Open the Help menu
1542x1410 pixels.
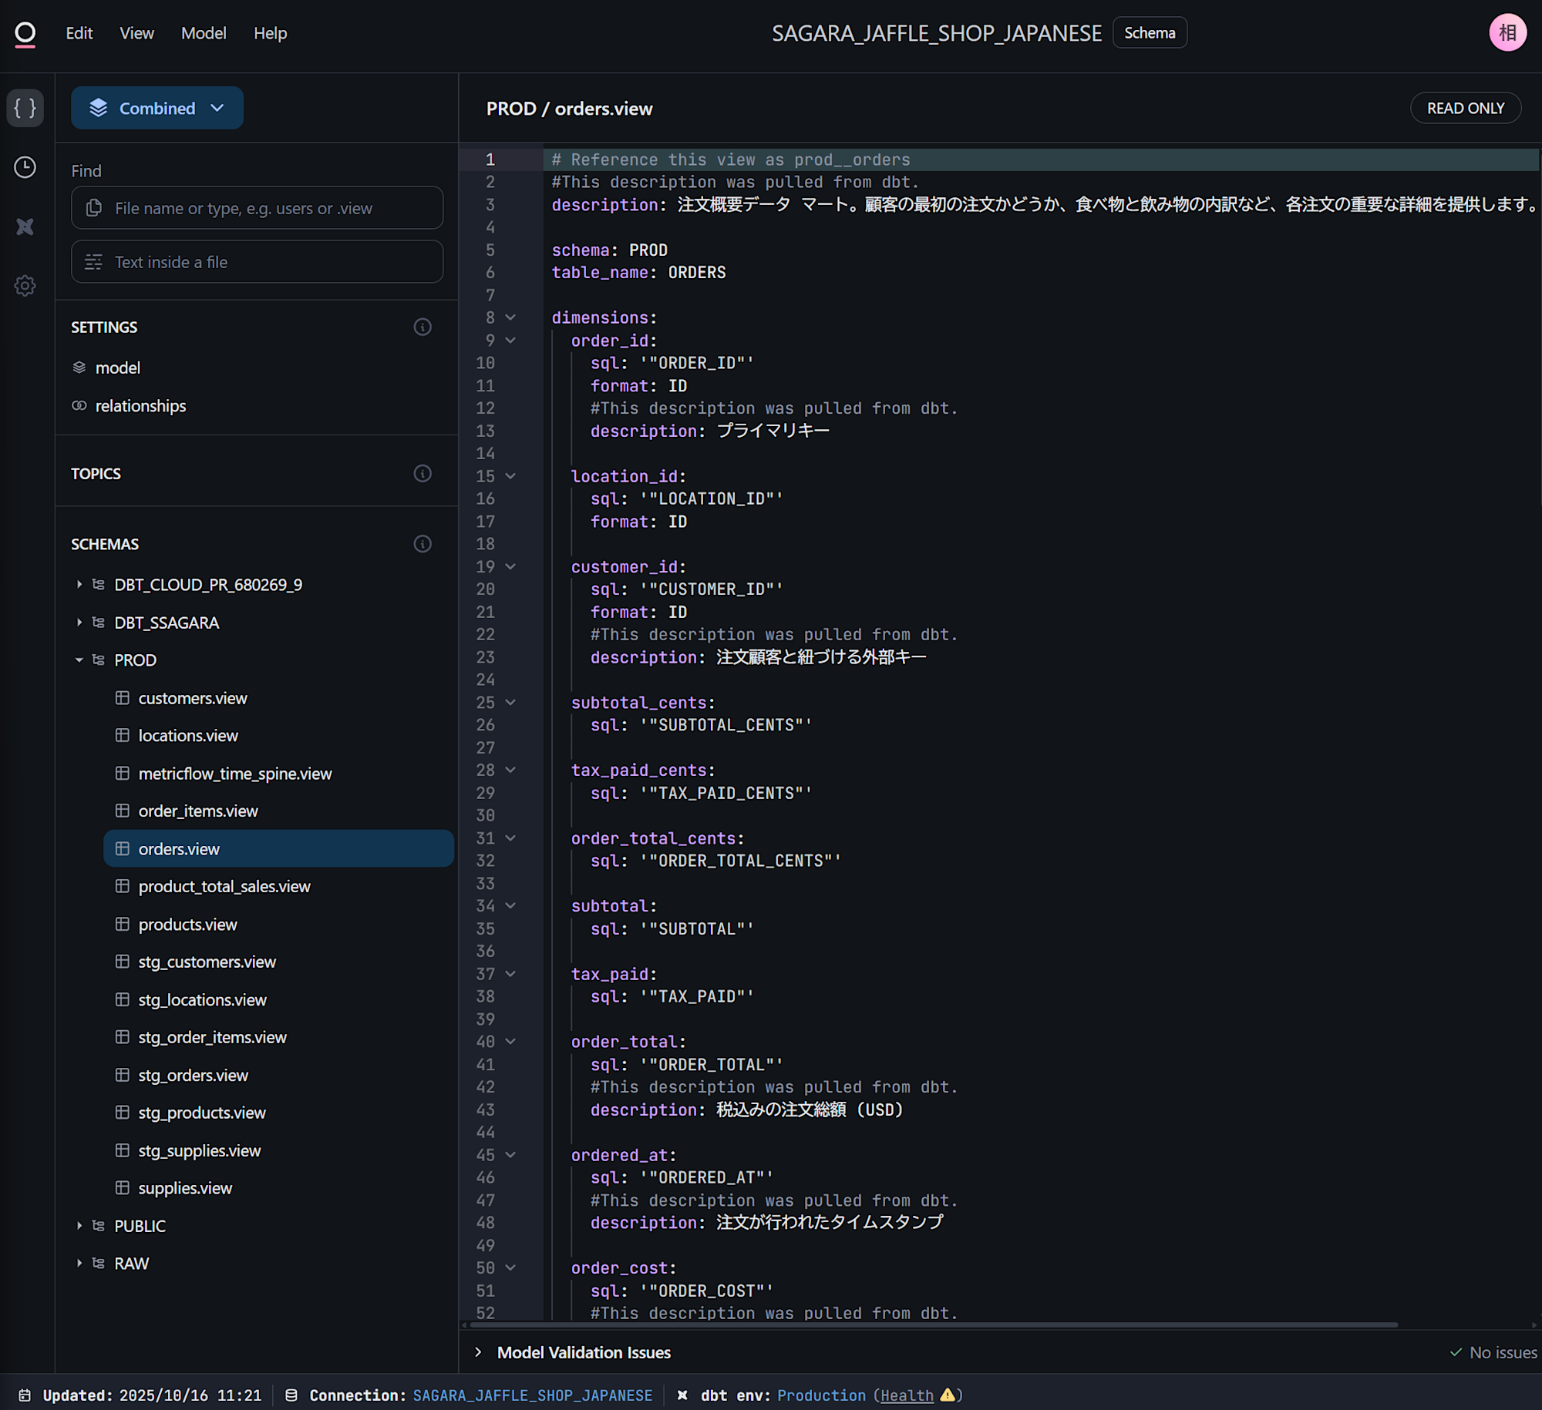click(270, 33)
